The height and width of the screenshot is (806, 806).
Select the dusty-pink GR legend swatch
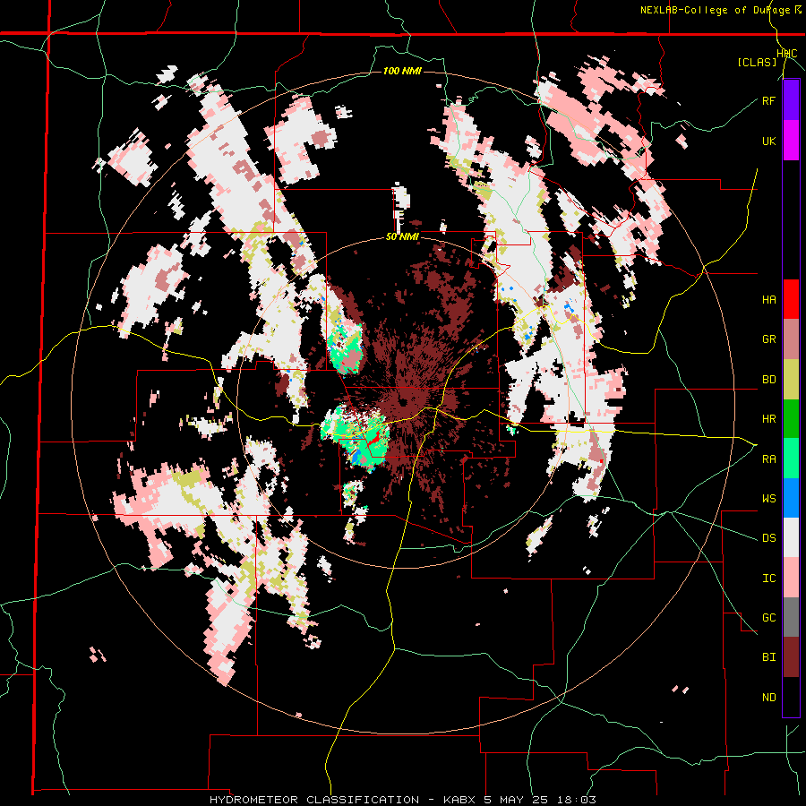pos(791,339)
